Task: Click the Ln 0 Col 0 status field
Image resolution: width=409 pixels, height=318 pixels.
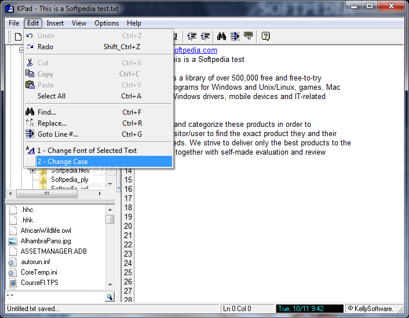Action: pyautogui.click(x=247, y=309)
